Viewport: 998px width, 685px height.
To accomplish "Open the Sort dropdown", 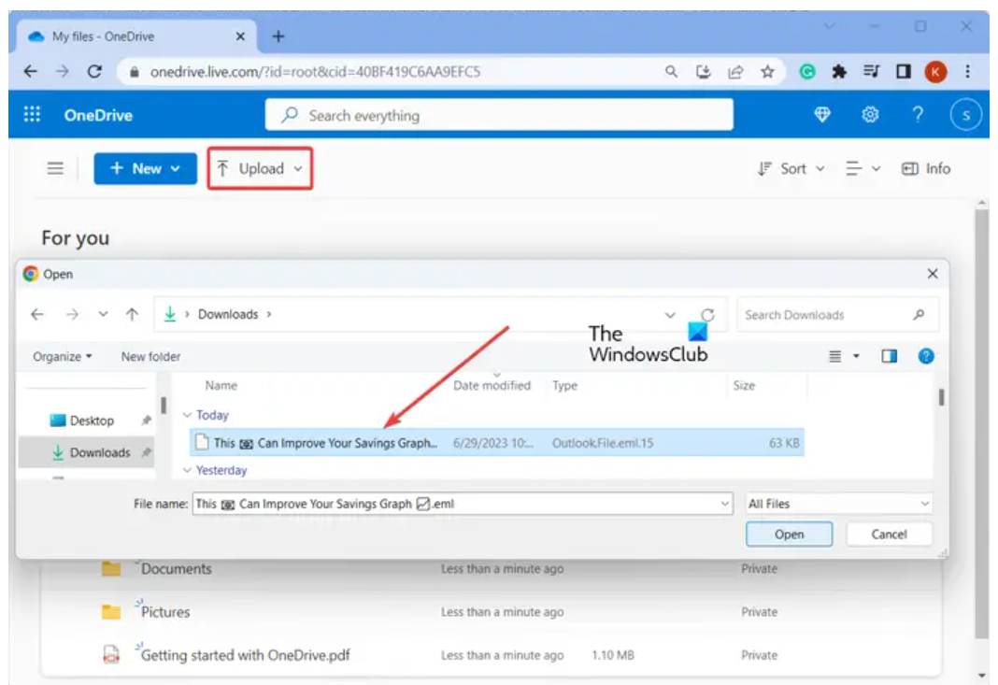I will (791, 169).
